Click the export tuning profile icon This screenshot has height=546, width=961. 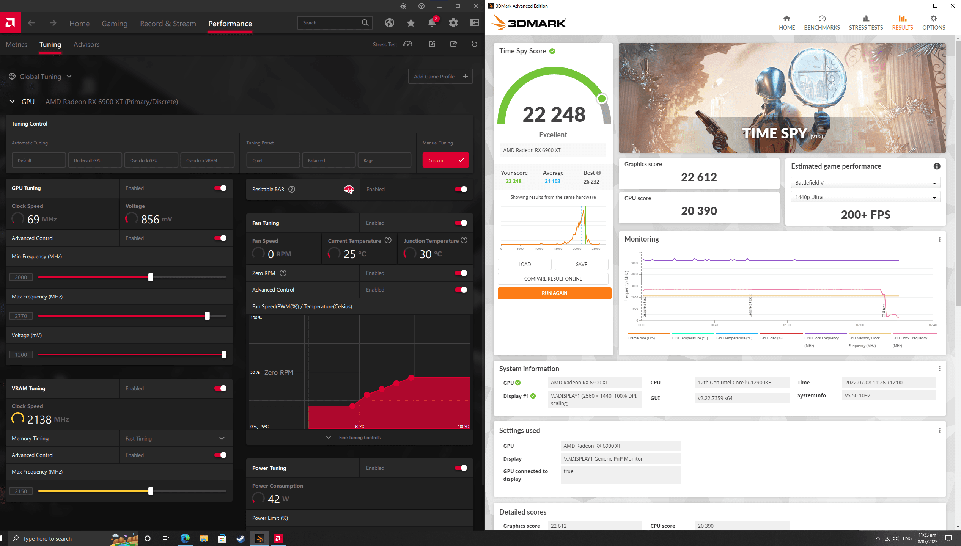[x=453, y=44]
